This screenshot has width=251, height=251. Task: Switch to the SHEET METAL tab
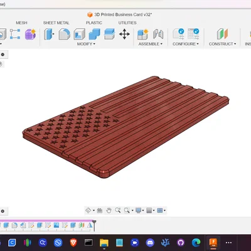click(x=56, y=23)
